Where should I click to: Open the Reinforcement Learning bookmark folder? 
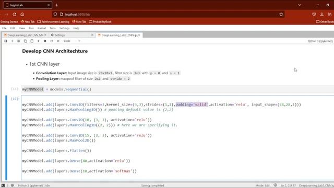pos(53,22)
